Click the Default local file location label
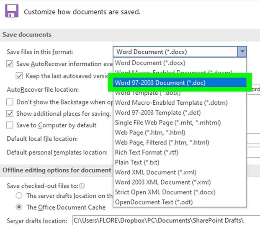Screen dimensions: 260x225 click(x=42, y=139)
